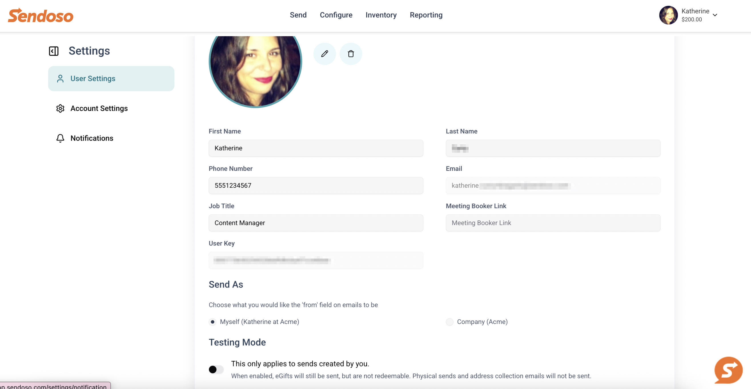Open the Configure menu

(x=336, y=15)
